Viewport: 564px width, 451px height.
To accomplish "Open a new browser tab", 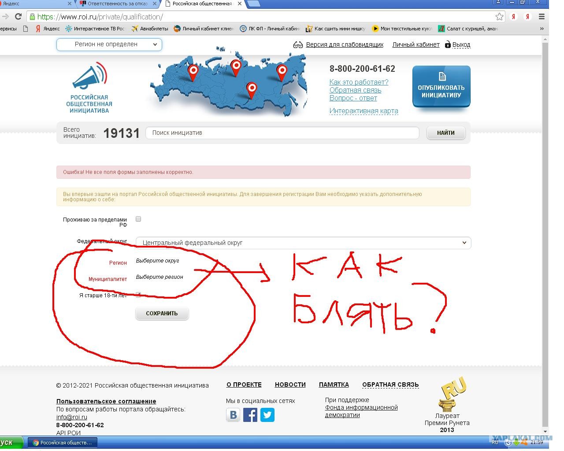I will tap(254, 4).
